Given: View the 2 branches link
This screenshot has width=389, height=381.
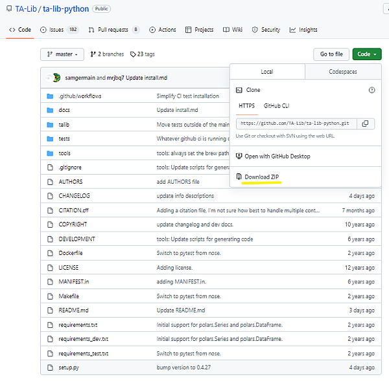Looking at the screenshot, I should tap(107, 54).
